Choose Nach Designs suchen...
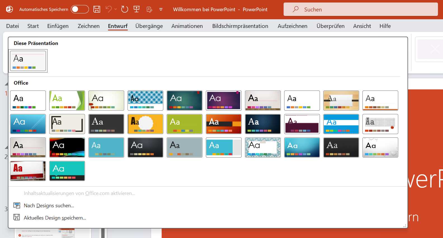The height and width of the screenshot is (238, 443). click(x=49, y=206)
